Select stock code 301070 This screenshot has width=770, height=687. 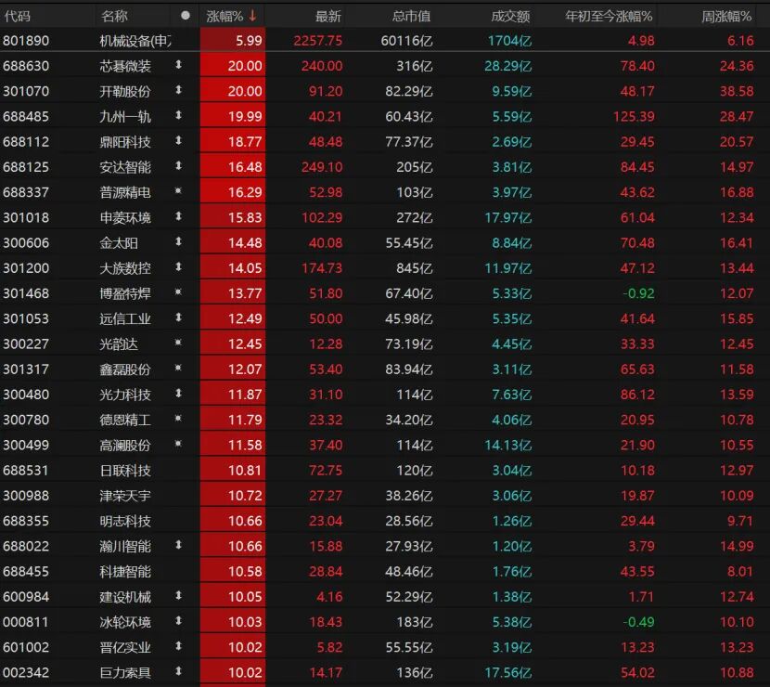point(26,91)
